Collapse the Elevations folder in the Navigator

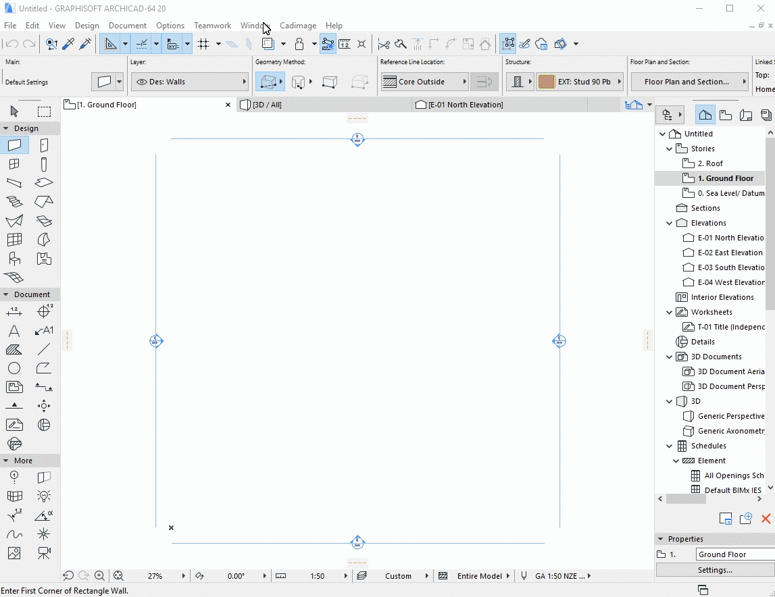pyautogui.click(x=669, y=223)
